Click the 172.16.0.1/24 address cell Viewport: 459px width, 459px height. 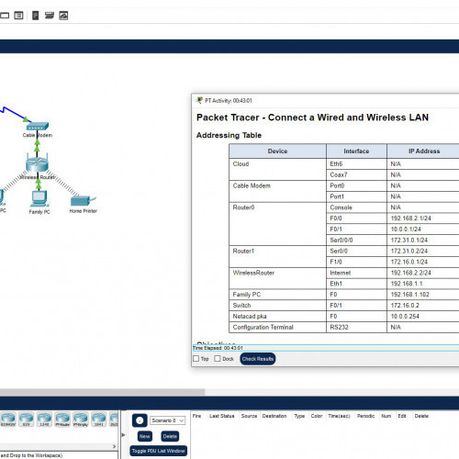click(x=423, y=262)
